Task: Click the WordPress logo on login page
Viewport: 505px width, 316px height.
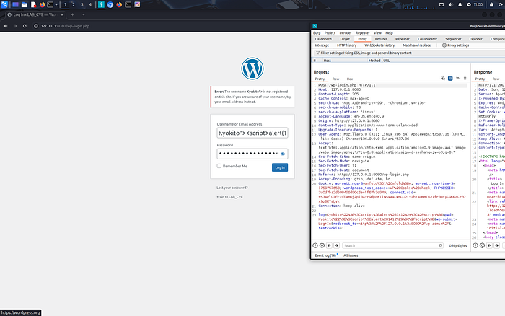Action: pos(252,69)
